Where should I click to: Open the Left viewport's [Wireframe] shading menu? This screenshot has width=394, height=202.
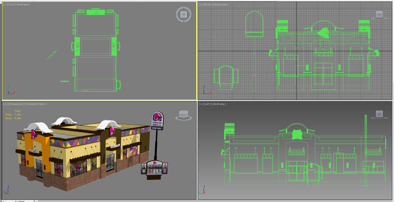219,104
